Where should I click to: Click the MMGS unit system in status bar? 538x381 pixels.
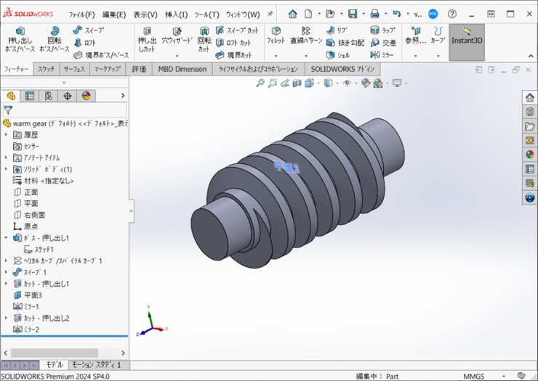[474, 376]
